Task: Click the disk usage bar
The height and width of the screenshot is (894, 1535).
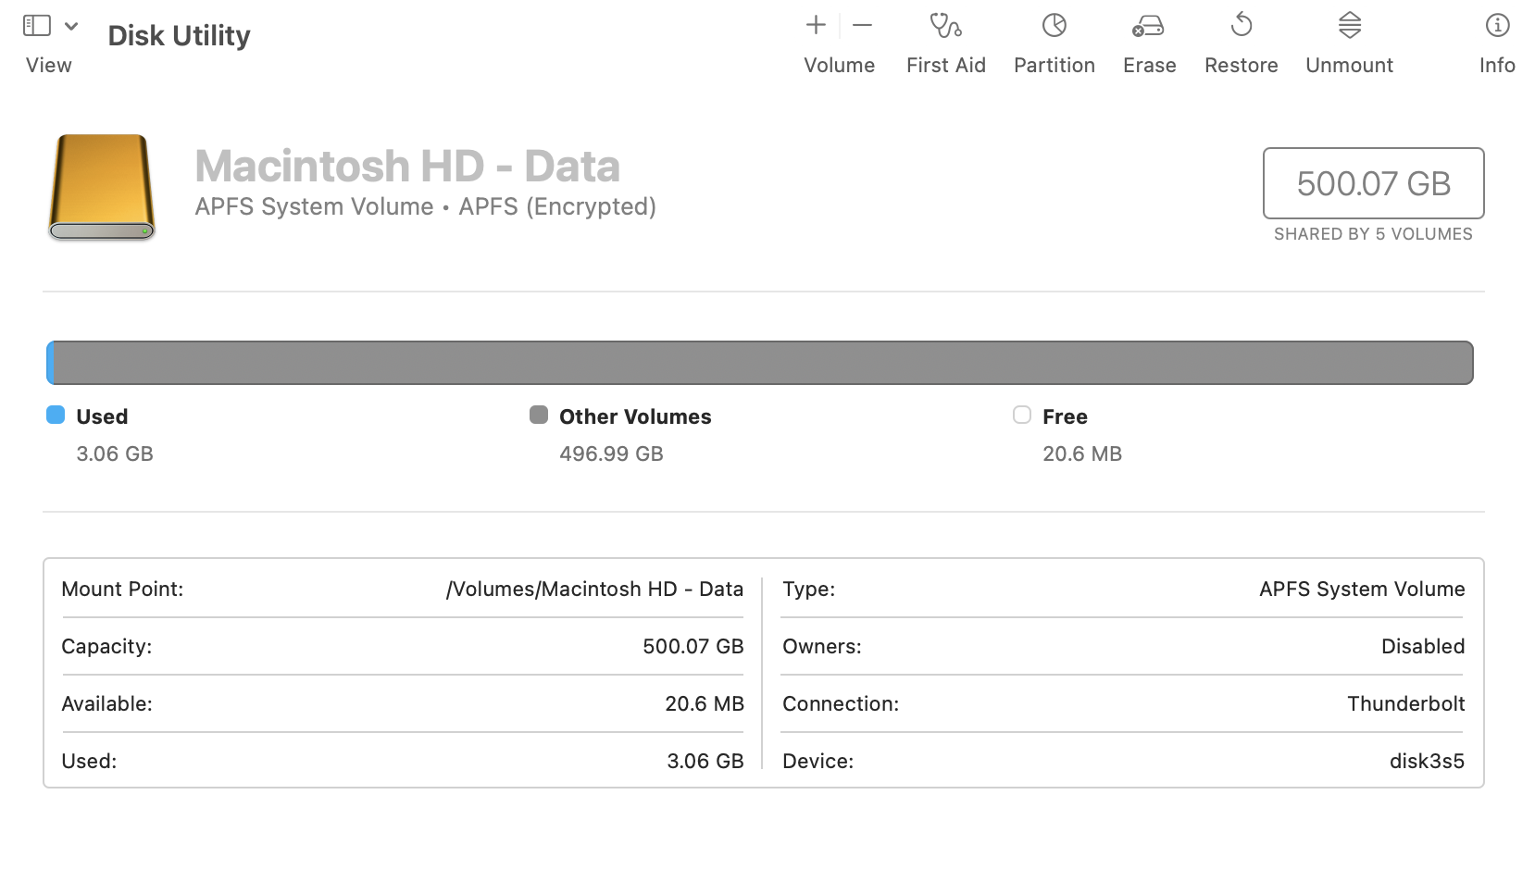Action: tap(760, 363)
